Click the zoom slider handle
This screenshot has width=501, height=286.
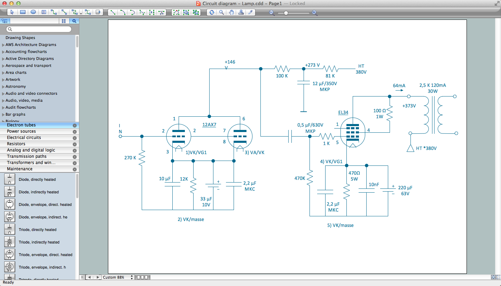(285, 13)
